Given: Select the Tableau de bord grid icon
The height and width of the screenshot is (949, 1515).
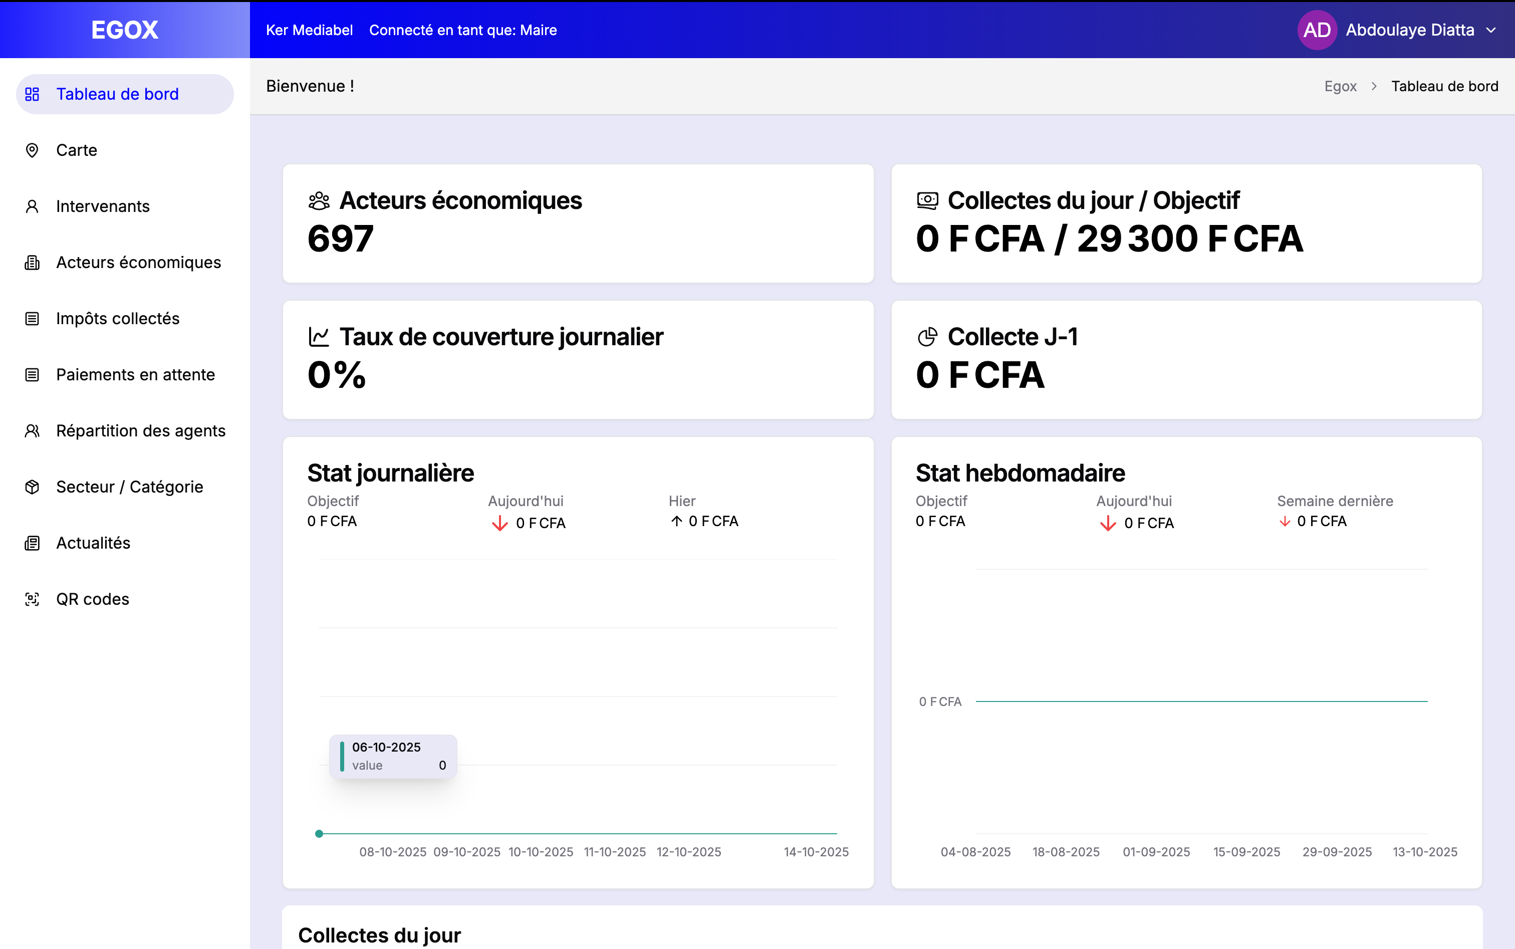Looking at the screenshot, I should (32, 94).
